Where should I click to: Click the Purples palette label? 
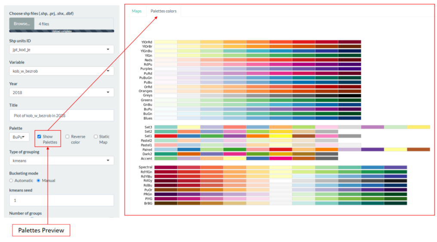[x=146, y=69]
